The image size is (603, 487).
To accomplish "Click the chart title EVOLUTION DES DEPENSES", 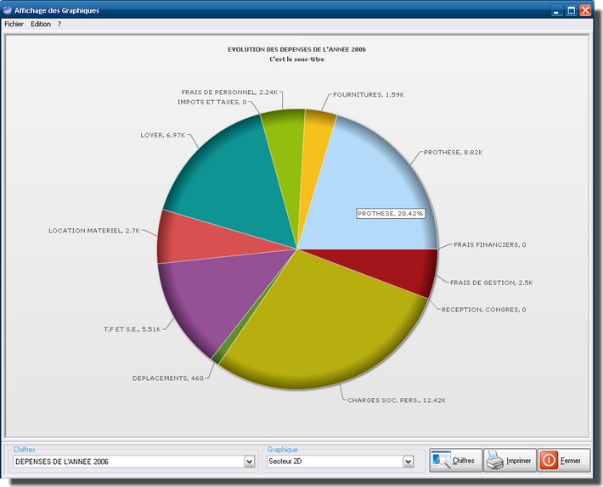I will [x=296, y=49].
